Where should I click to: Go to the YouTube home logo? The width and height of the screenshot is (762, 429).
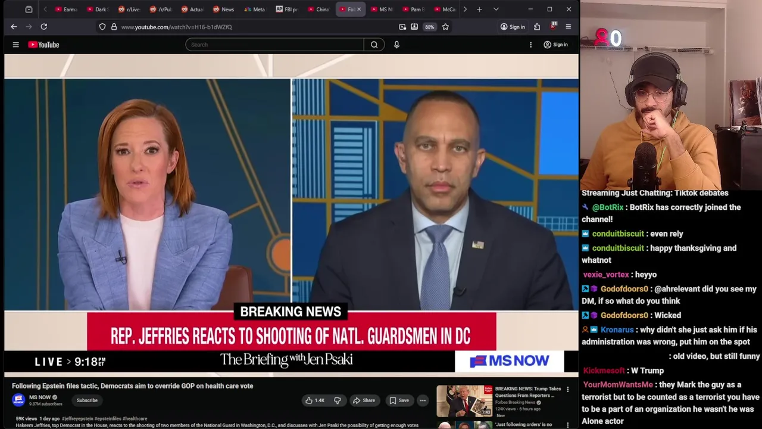(x=43, y=45)
